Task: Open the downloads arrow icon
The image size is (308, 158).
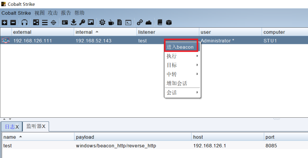Action: point(73,22)
